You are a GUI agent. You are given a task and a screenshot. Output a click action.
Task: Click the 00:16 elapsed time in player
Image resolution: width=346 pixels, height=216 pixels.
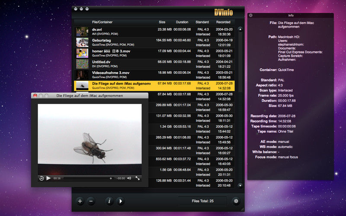pyautogui.click(x=57, y=178)
